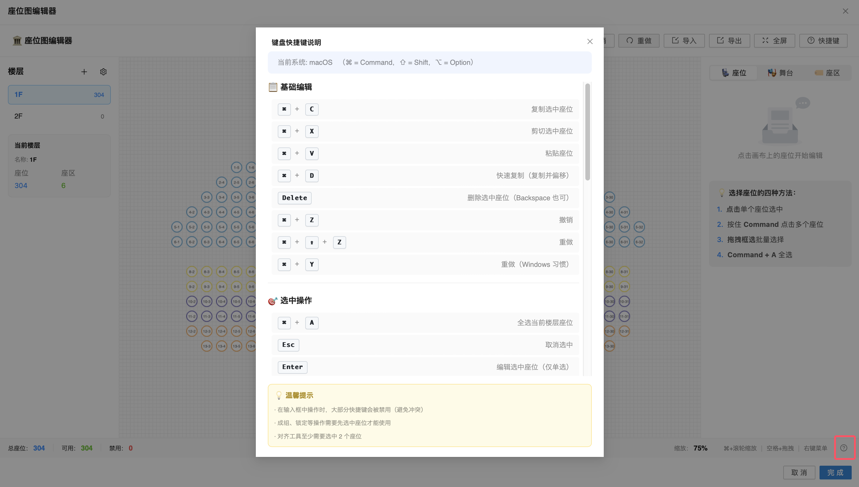Click the shortcuts dialog scrollbar thumb
859x487 pixels.
(587, 132)
